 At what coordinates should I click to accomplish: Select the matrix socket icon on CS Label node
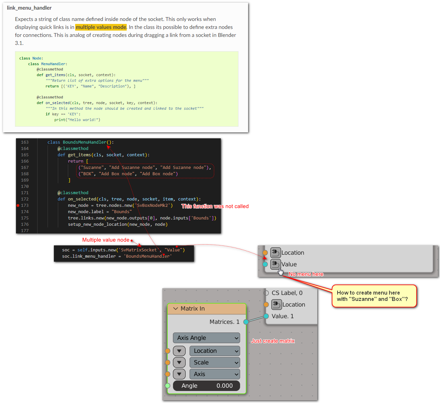point(276,304)
